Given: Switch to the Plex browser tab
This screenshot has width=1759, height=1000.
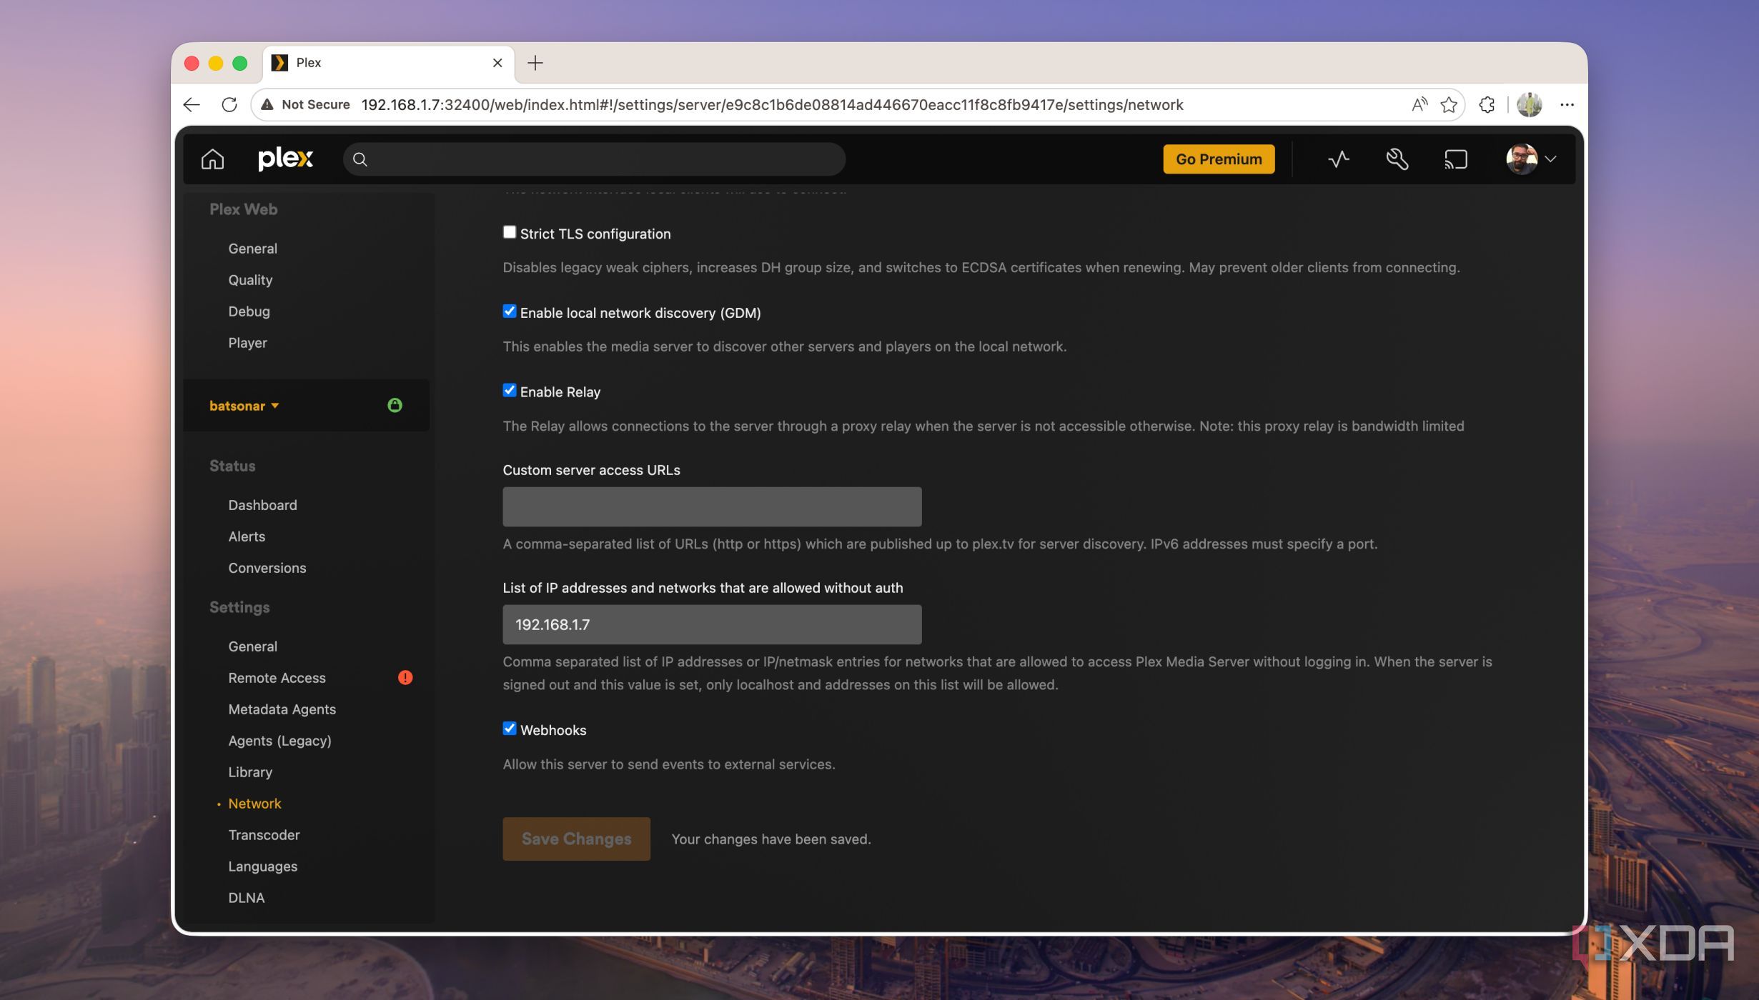Looking at the screenshot, I should pos(389,63).
